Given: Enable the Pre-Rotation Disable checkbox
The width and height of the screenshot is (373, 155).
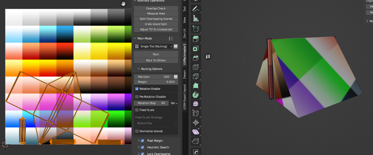Looking at the screenshot, I should (137, 97).
